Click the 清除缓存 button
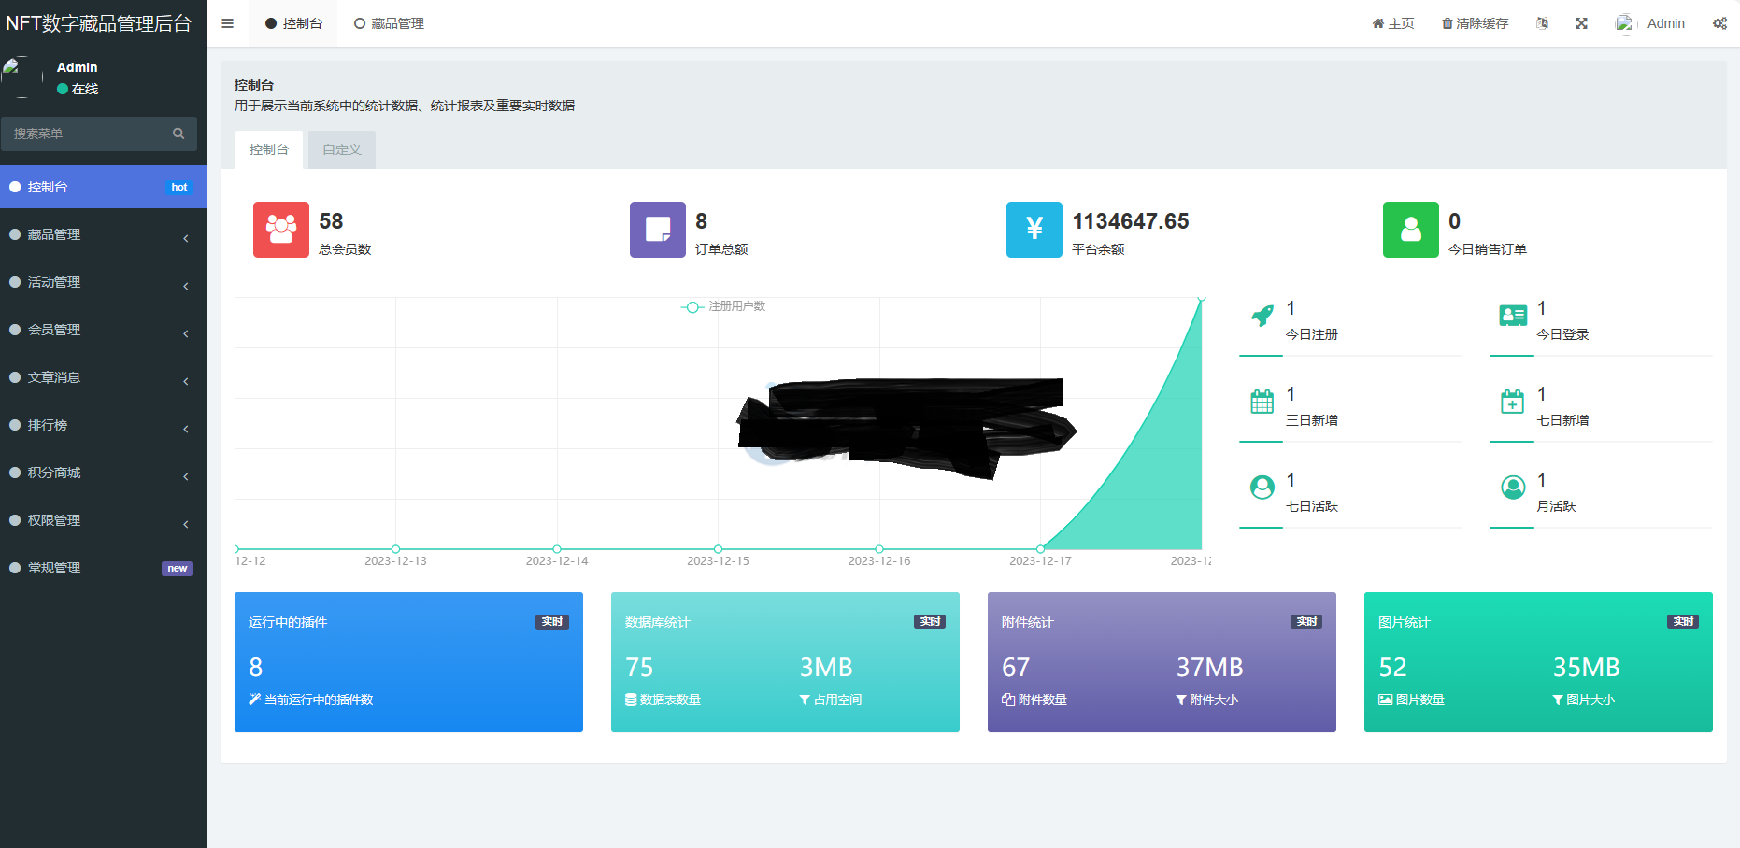Screen dimensions: 1740x848 click(x=1475, y=23)
